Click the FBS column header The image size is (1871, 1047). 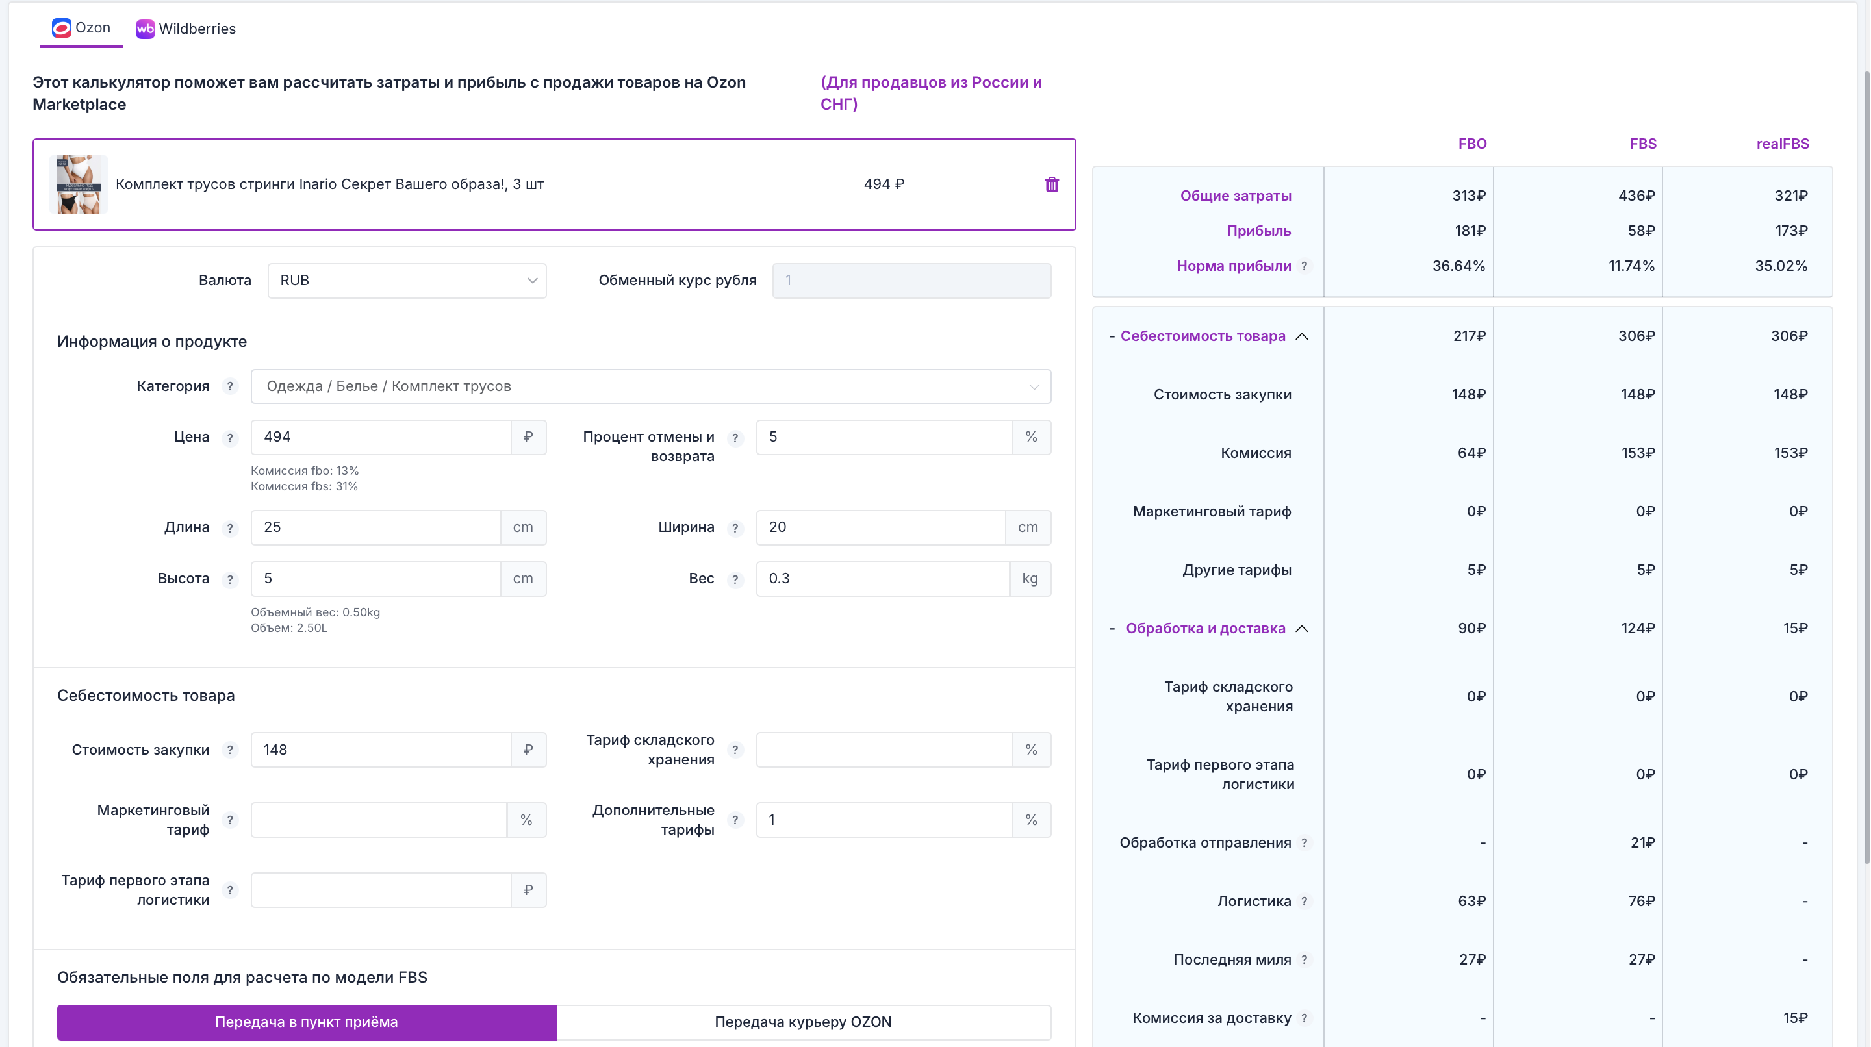(x=1643, y=144)
